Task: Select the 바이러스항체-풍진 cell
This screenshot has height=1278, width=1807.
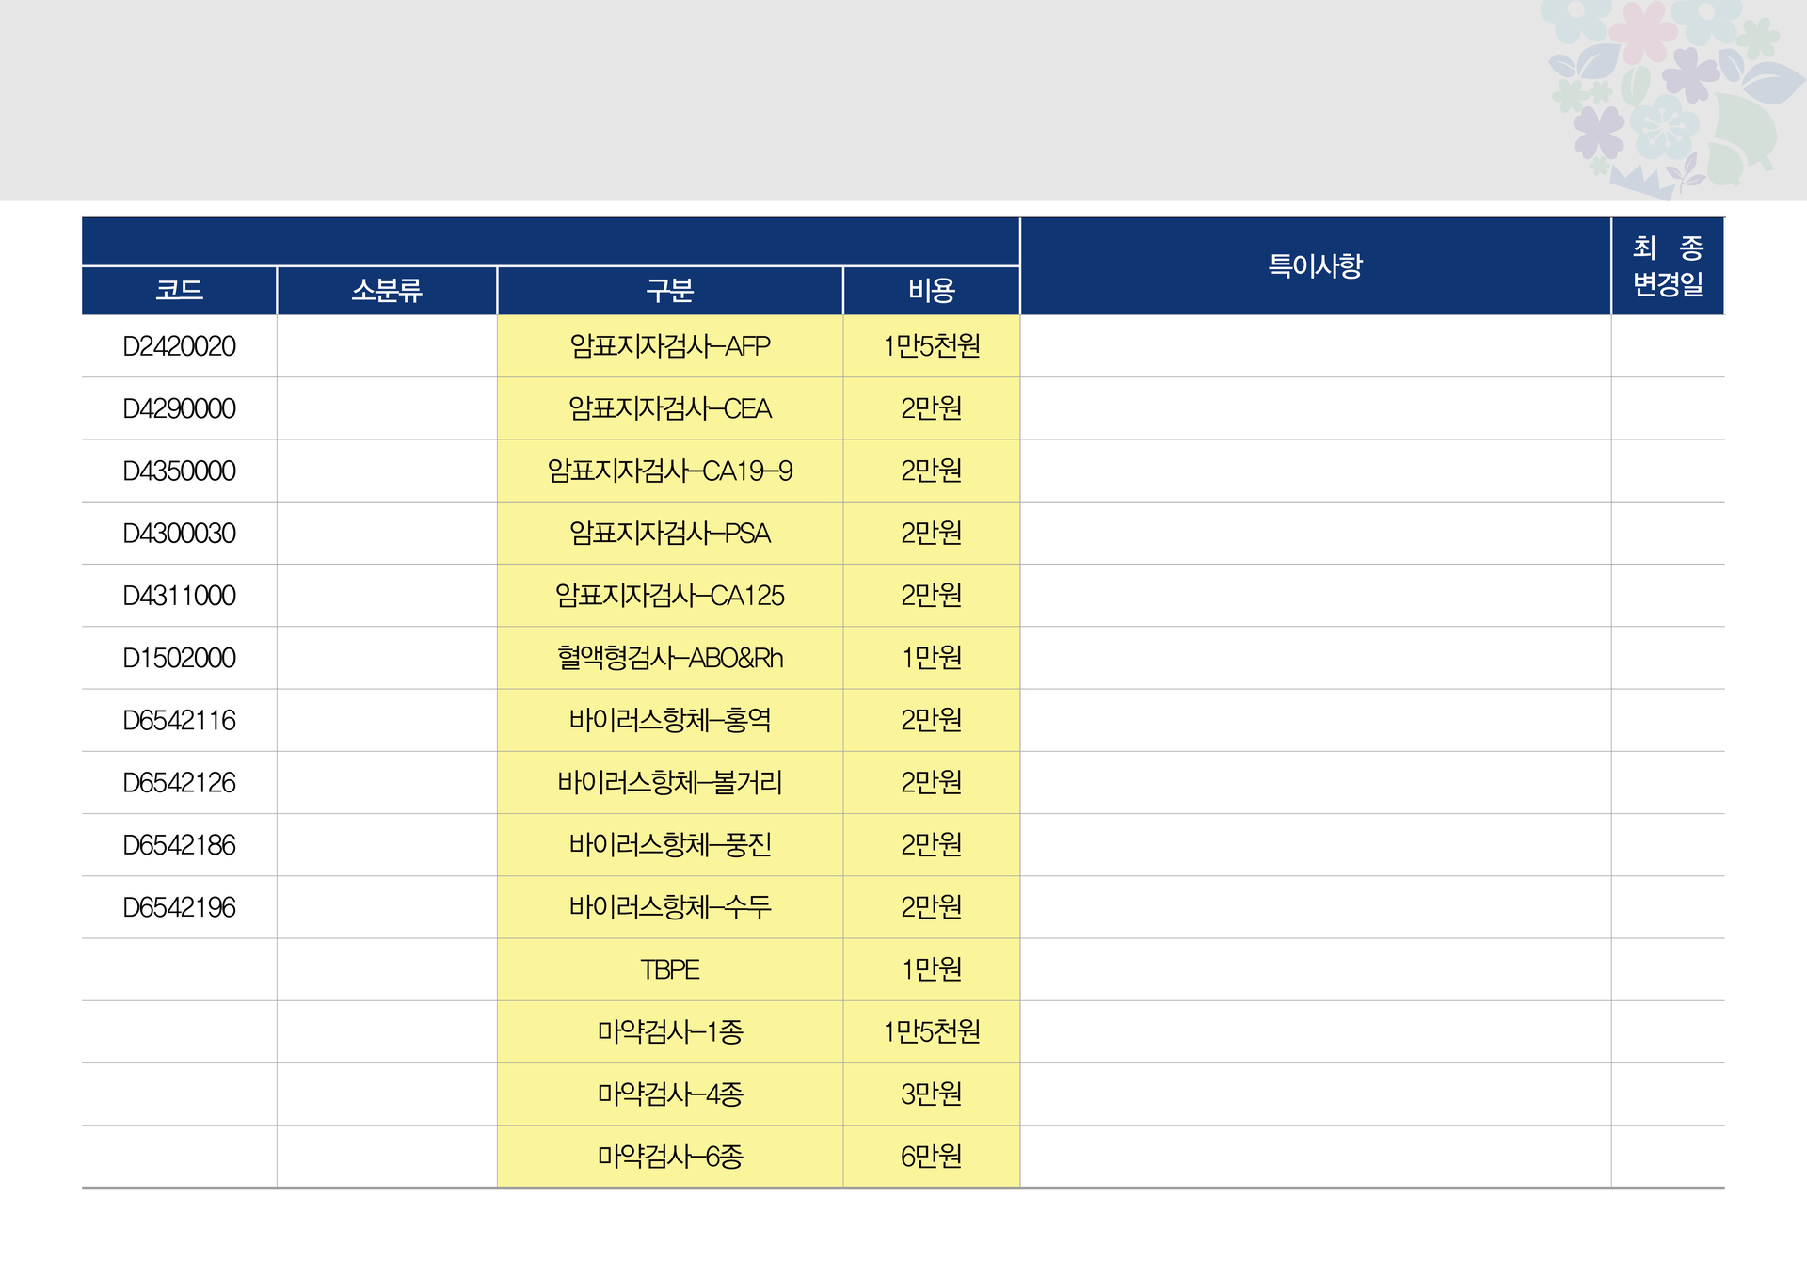Action: click(670, 845)
